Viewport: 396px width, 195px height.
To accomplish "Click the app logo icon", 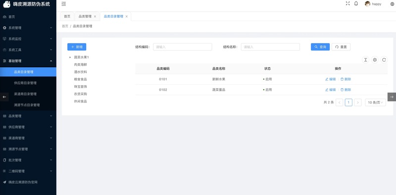I will 7,4.
